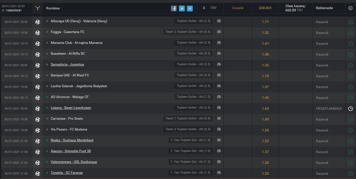This screenshot has width=356, height=179.
Task: Click info icon beside Carrarese - Pro Sesto bet
Action: pos(219,119)
